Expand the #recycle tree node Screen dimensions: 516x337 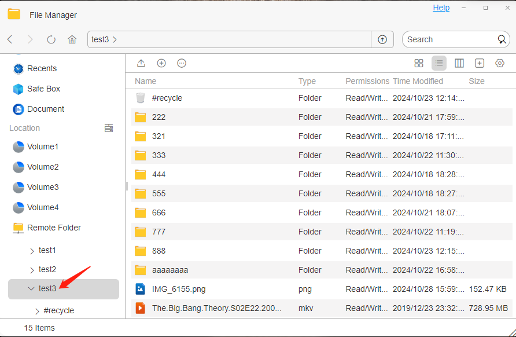pyautogui.click(x=37, y=311)
